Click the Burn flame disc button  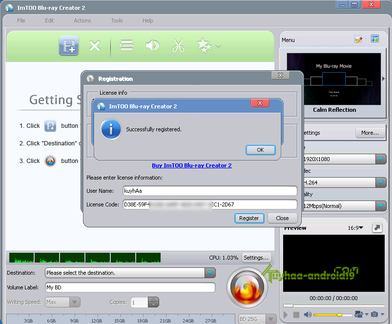pos(247,288)
